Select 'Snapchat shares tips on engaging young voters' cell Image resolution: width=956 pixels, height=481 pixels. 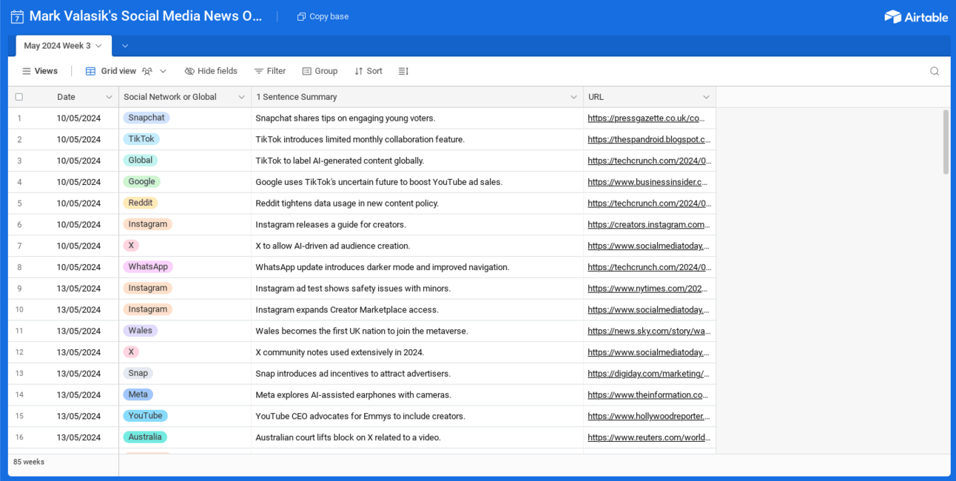click(x=417, y=118)
